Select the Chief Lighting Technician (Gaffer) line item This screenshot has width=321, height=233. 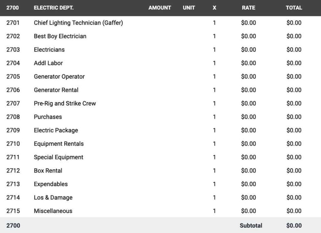(78, 23)
